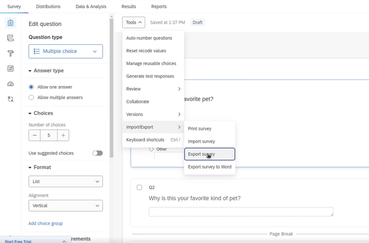Click the Page Break divider label
The width and height of the screenshot is (369, 243).
pos(281,234)
